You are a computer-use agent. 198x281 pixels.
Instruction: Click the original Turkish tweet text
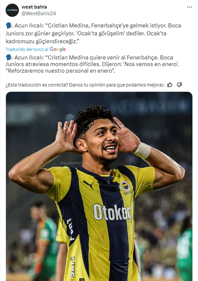93,33
